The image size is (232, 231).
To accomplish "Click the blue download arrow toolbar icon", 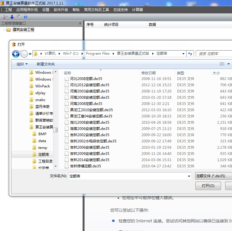I will coord(12,17).
